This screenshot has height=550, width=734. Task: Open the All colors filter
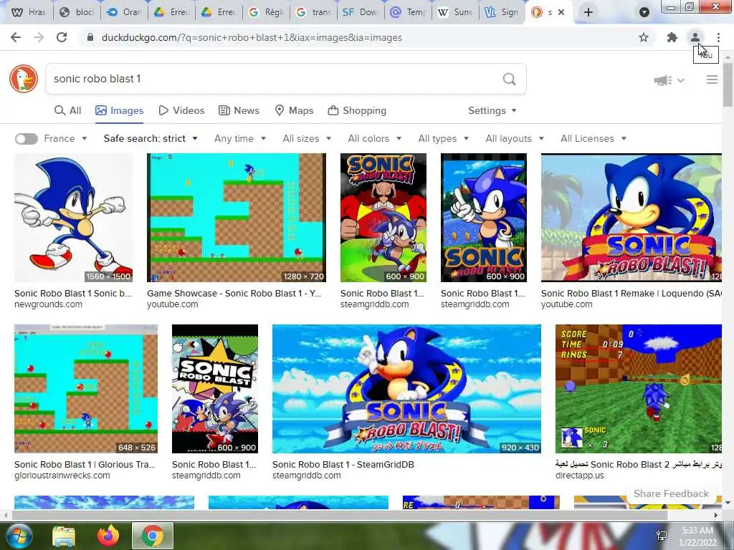pyautogui.click(x=374, y=138)
